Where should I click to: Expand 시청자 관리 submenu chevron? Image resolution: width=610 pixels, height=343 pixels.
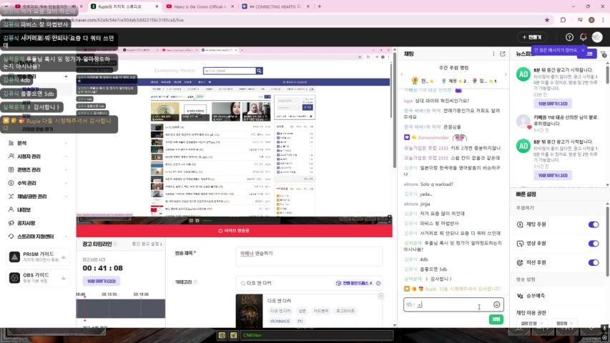coord(66,156)
